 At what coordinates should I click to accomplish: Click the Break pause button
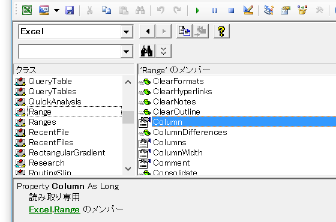tap(215, 10)
